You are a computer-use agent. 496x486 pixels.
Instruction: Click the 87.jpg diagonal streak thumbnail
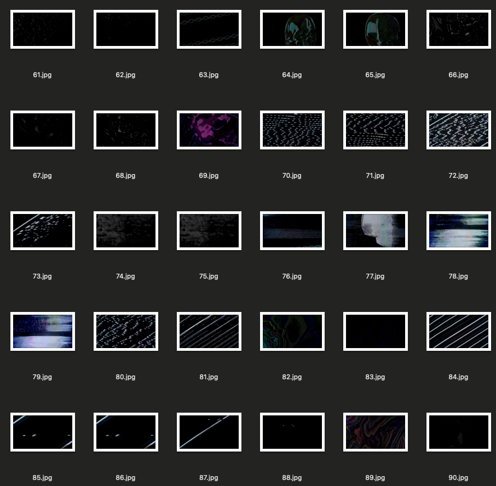(209, 432)
